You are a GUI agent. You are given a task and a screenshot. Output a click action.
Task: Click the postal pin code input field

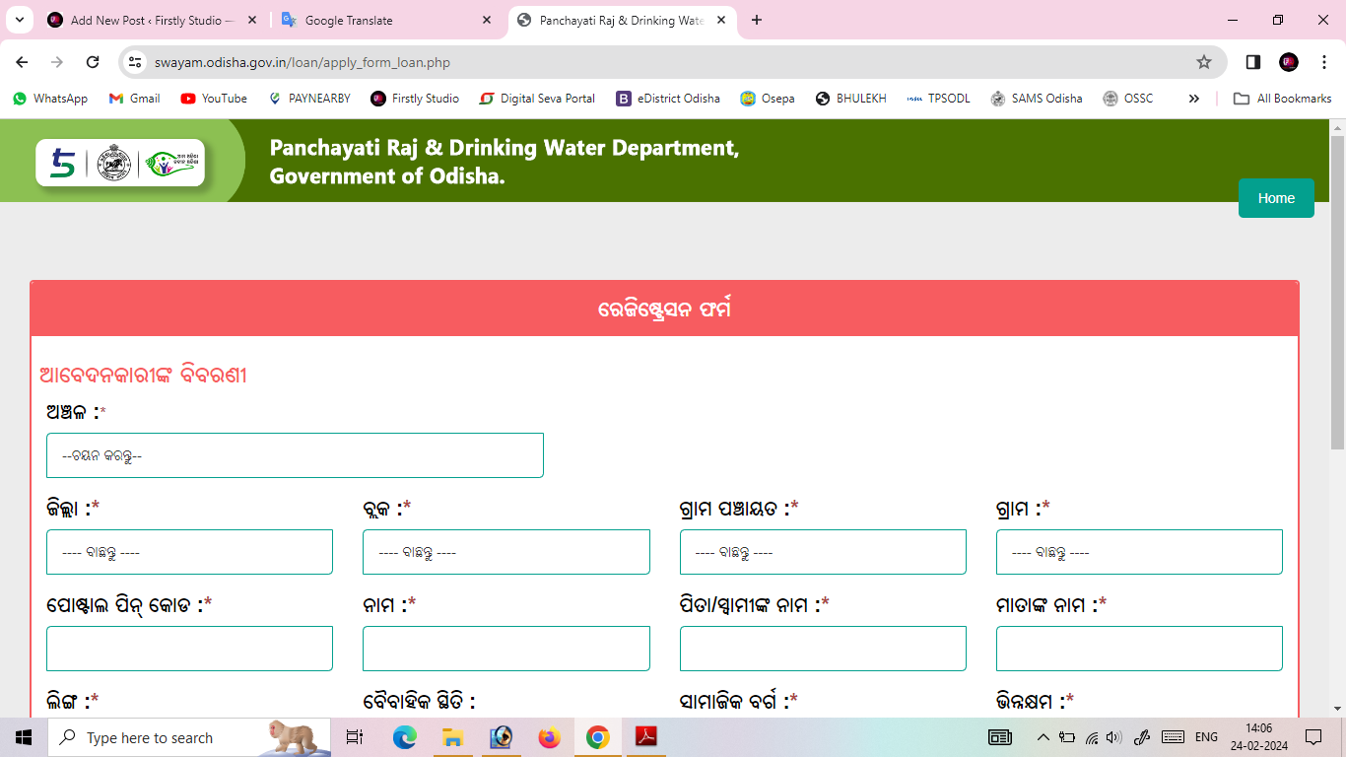click(x=189, y=648)
